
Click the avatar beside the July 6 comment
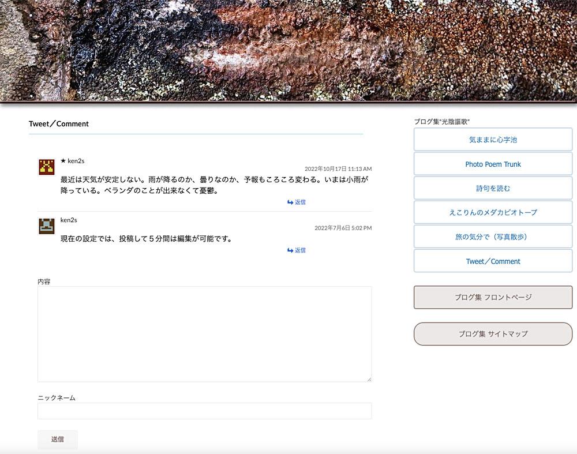point(46,226)
